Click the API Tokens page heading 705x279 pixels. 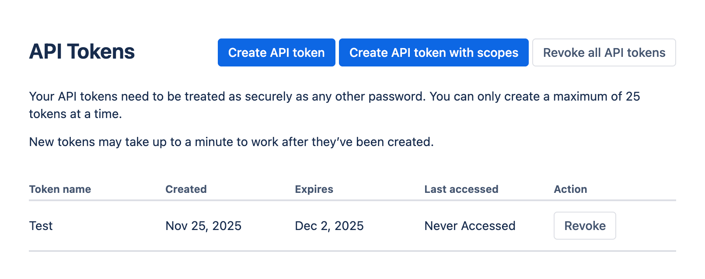tap(82, 52)
